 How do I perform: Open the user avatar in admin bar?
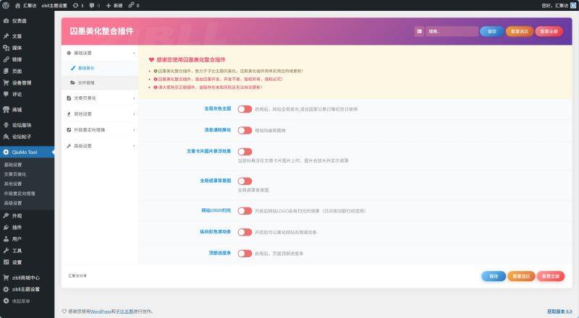pos(573,6)
